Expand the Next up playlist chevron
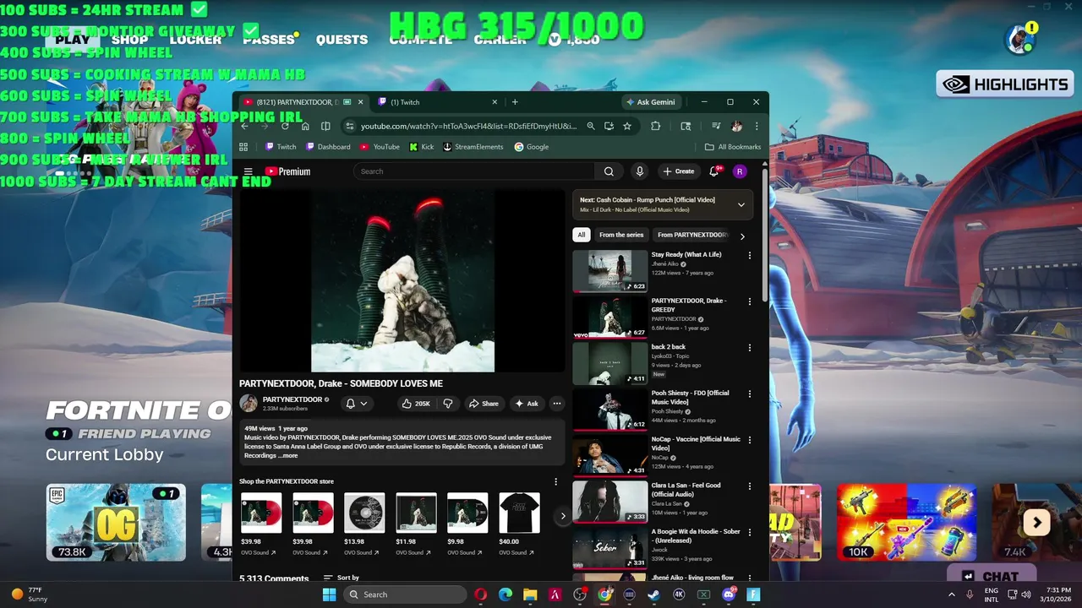1082x608 pixels. coord(741,204)
